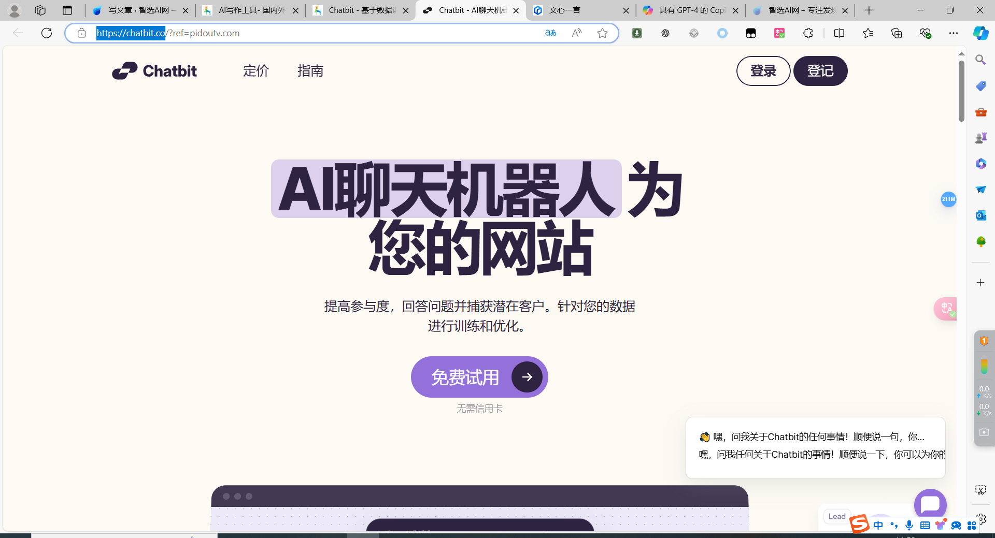Select 定价 in the navigation menu
Image resolution: width=995 pixels, height=538 pixels.
(255, 71)
